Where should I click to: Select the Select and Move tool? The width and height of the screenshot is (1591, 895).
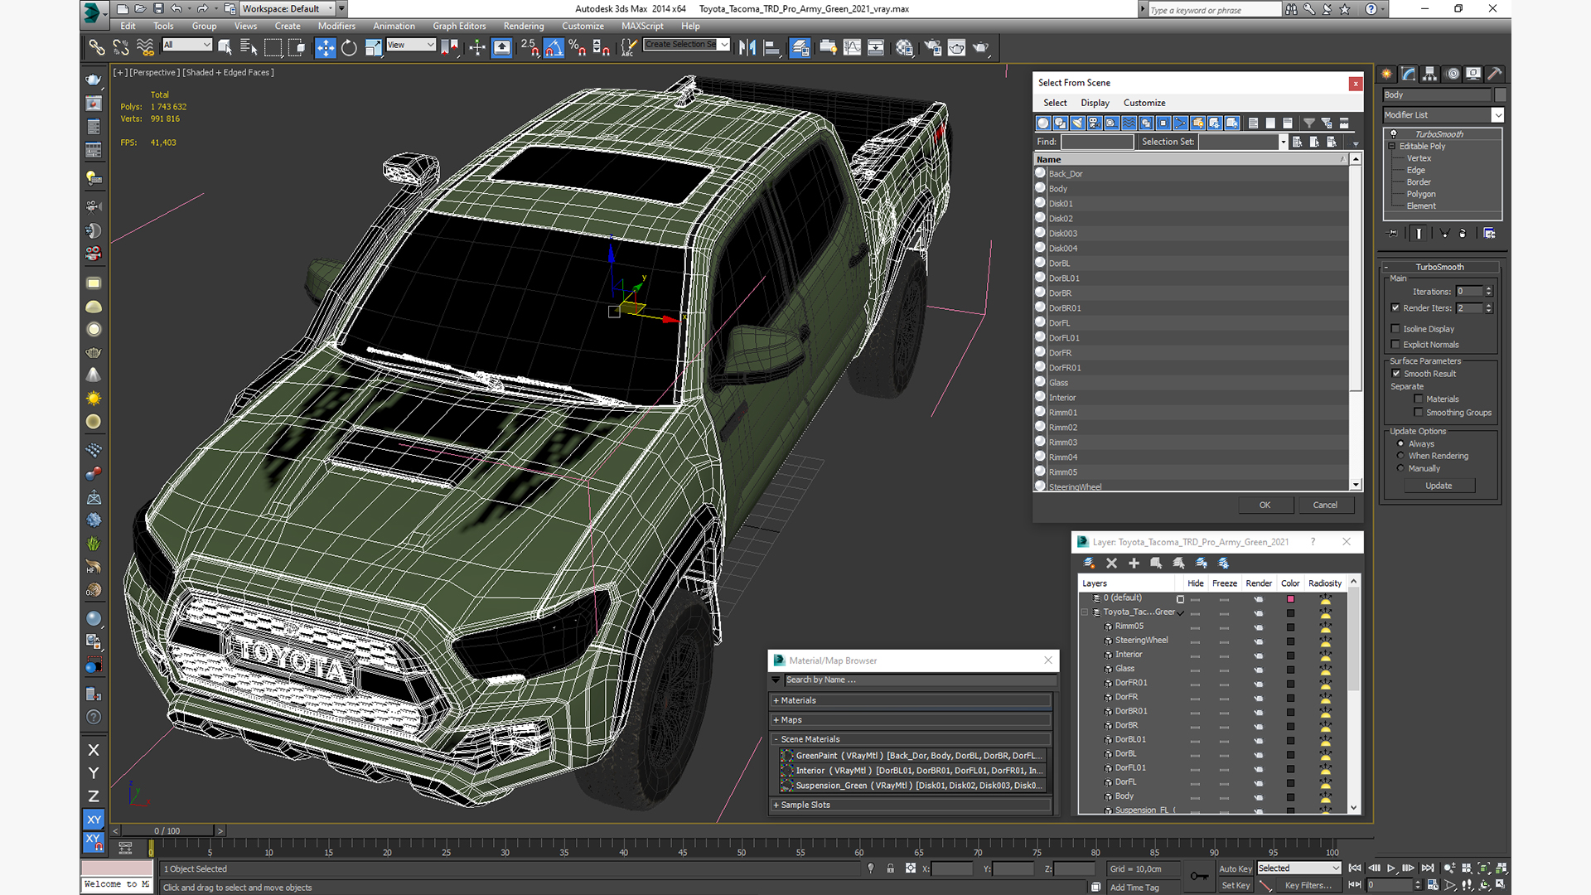click(x=326, y=48)
